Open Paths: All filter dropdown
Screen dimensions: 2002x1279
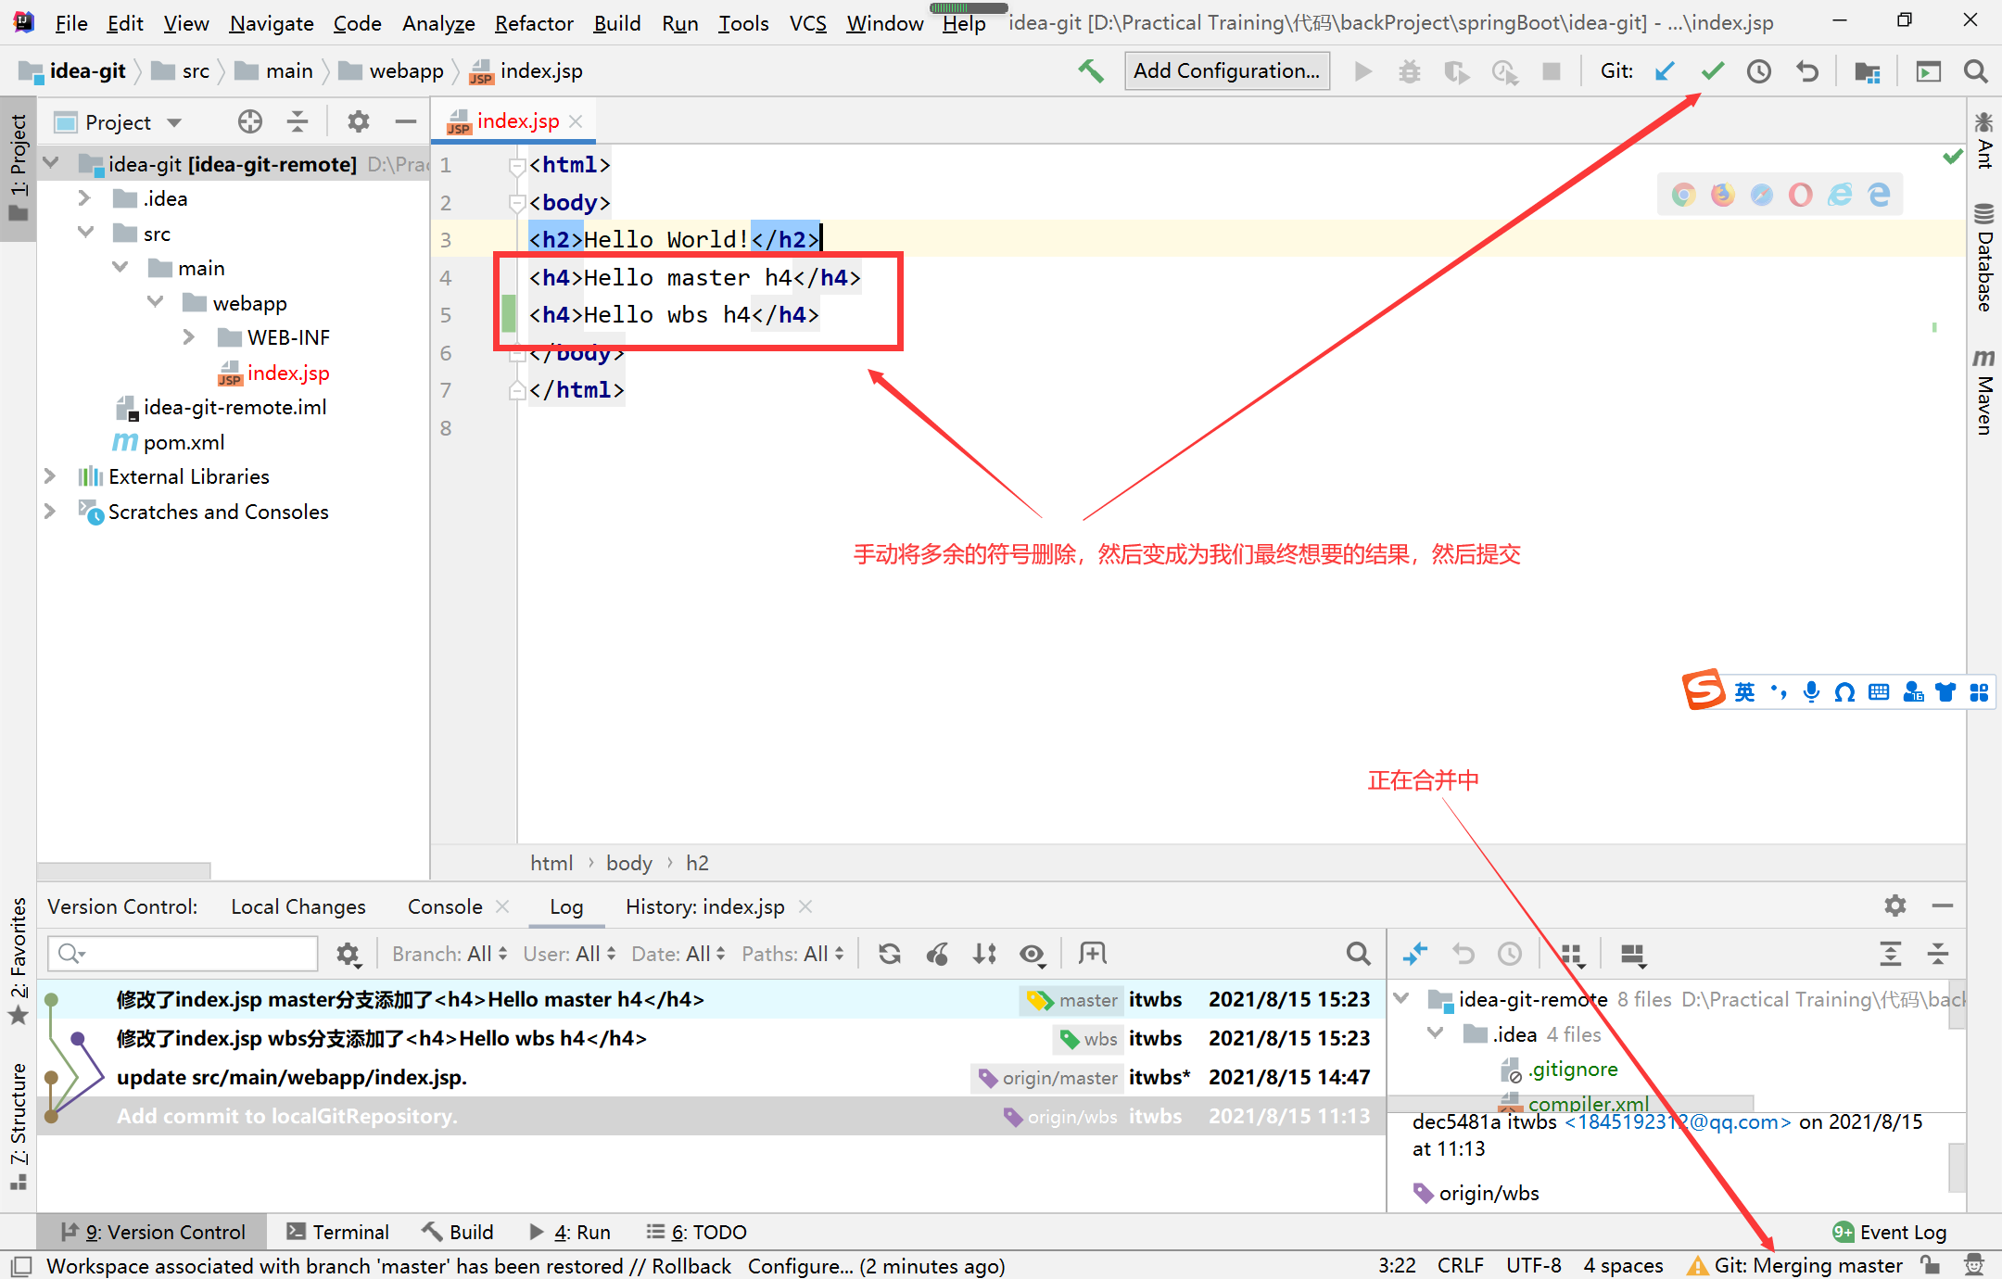point(793,954)
